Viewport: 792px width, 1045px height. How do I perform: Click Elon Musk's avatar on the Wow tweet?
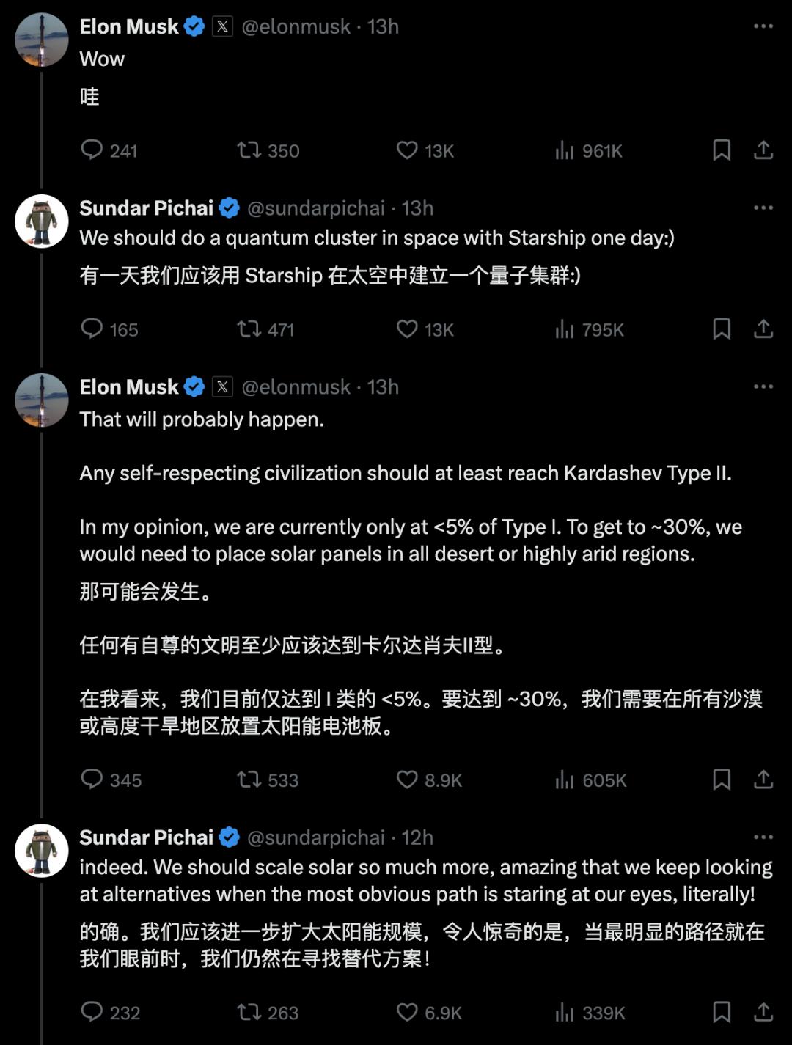42,40
